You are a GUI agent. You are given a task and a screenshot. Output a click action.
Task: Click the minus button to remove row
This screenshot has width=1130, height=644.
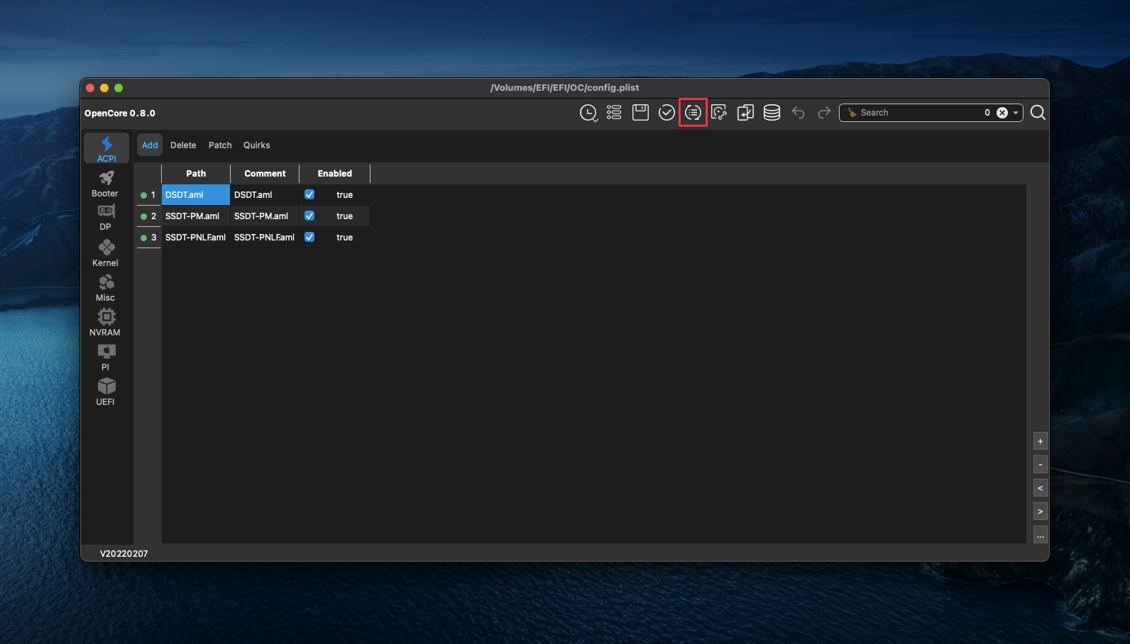click(1040, 465)
